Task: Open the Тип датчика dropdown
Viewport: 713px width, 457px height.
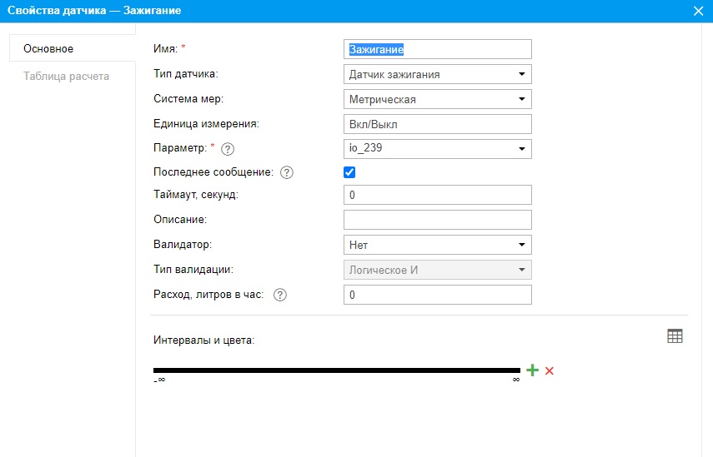Action: (438, 74)
